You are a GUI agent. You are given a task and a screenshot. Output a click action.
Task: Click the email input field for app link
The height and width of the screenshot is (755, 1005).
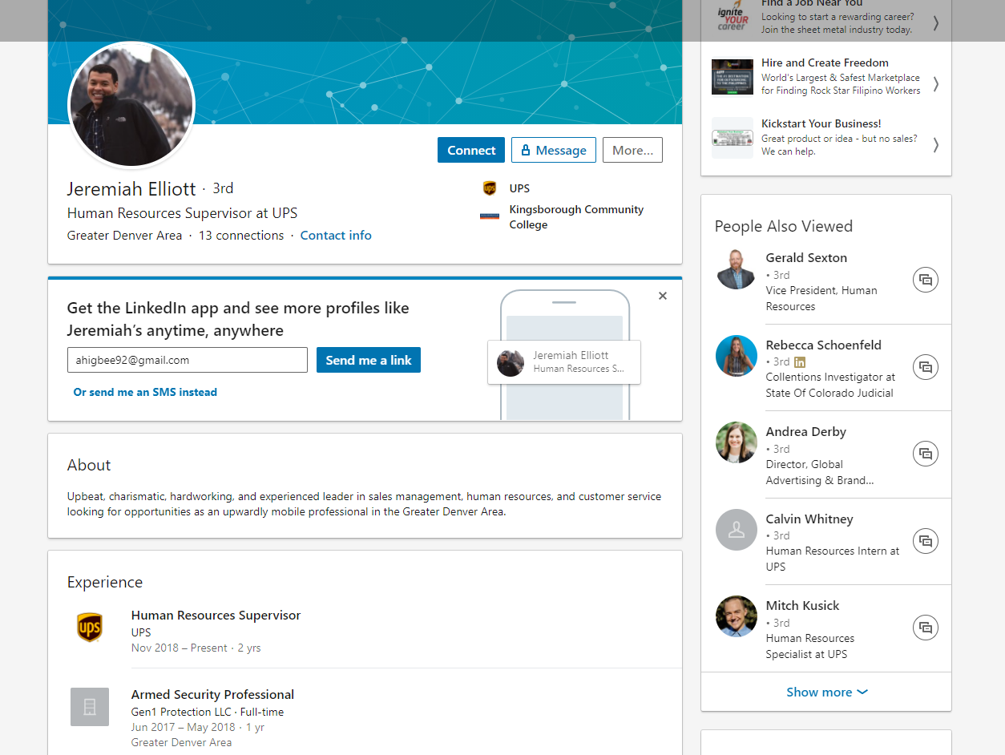pos(188,360)
